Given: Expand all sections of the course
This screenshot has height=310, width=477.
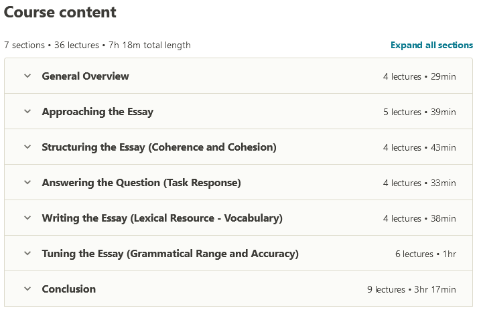Looking at the screenshot, I should coord(431,45).
